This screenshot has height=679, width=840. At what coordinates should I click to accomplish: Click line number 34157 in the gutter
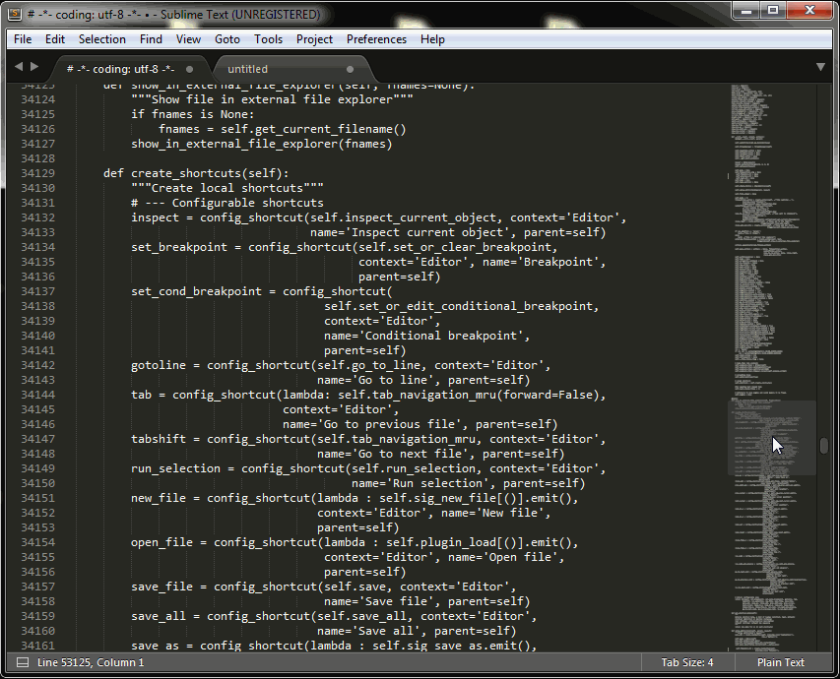point(38,586)
